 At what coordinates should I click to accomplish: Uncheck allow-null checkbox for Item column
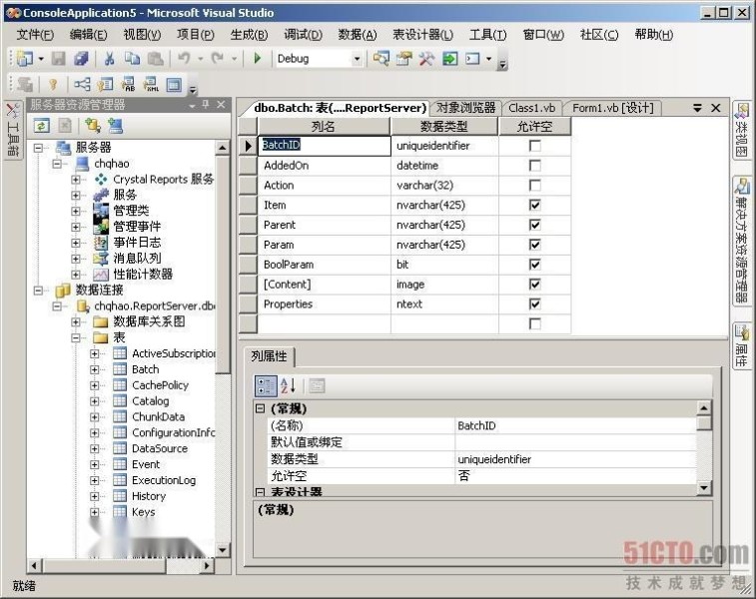coord(534,205)
